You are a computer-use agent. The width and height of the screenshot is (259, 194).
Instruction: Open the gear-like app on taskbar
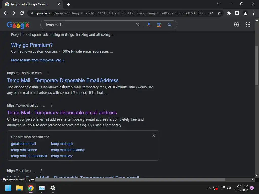coord(53,188)
